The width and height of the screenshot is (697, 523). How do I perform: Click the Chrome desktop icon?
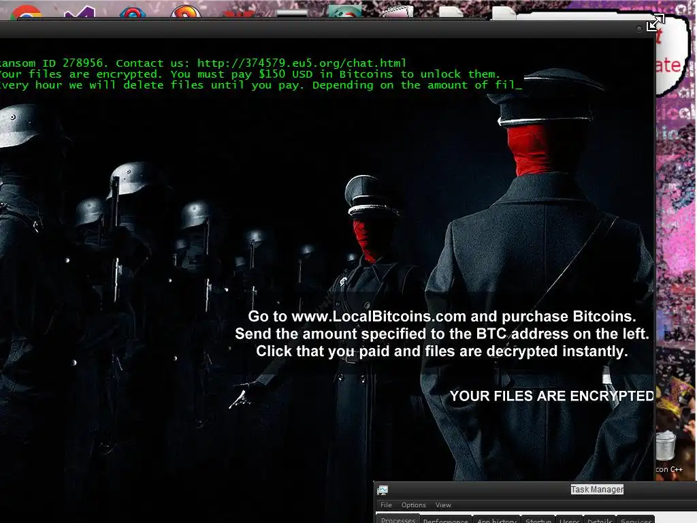27,12
